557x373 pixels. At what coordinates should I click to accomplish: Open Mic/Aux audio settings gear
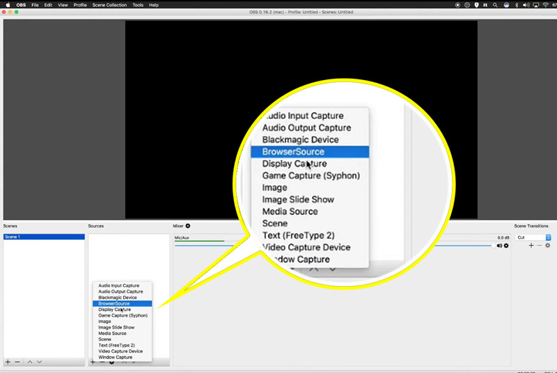(x=506, y=246)
